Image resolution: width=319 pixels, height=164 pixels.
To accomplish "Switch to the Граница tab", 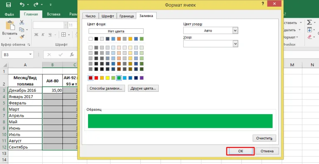I will click(x=127, y=16).
